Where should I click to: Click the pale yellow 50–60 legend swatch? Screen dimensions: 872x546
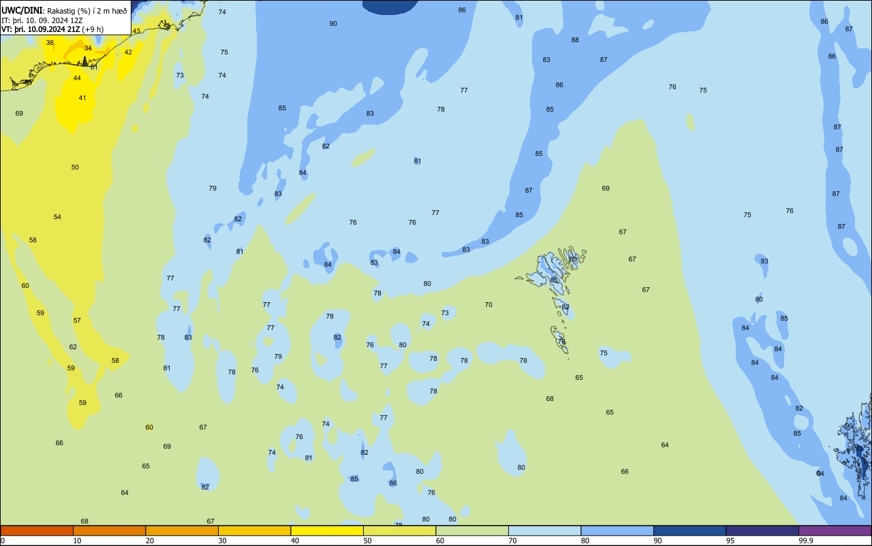click(399, 530)
